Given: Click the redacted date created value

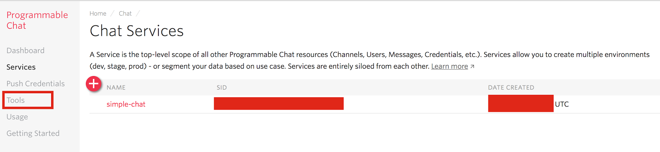Looking at the screenshot, I should 521,104.
